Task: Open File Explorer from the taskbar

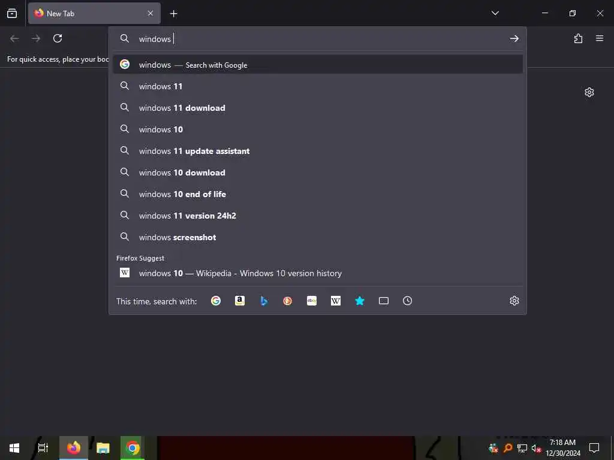Action: (x=103, y=448)
